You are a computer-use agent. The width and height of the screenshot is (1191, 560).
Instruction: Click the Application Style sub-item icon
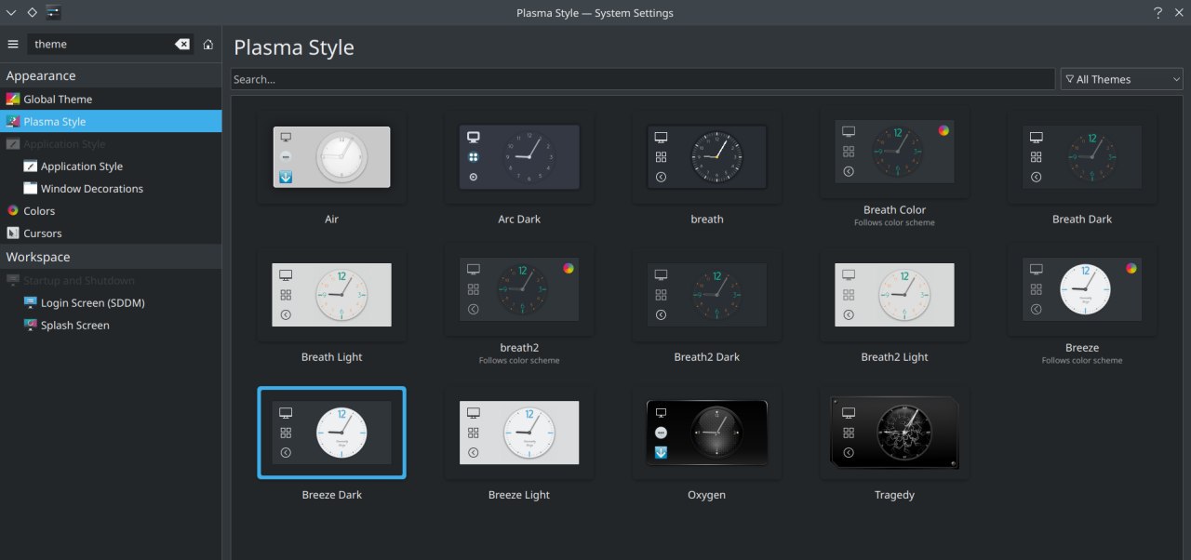31,166
